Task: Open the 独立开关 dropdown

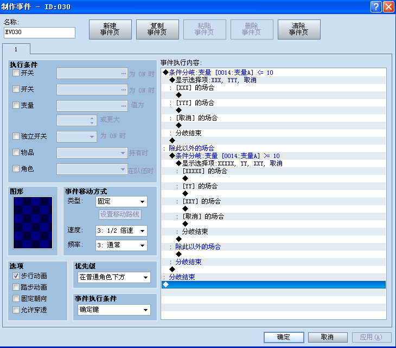Action: click(x=76, y=137)
